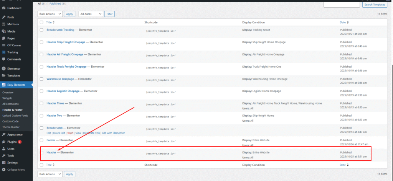Click the Elementor icon in sidebar
Screen dimensions: 393x181
[x=3, y=68]
